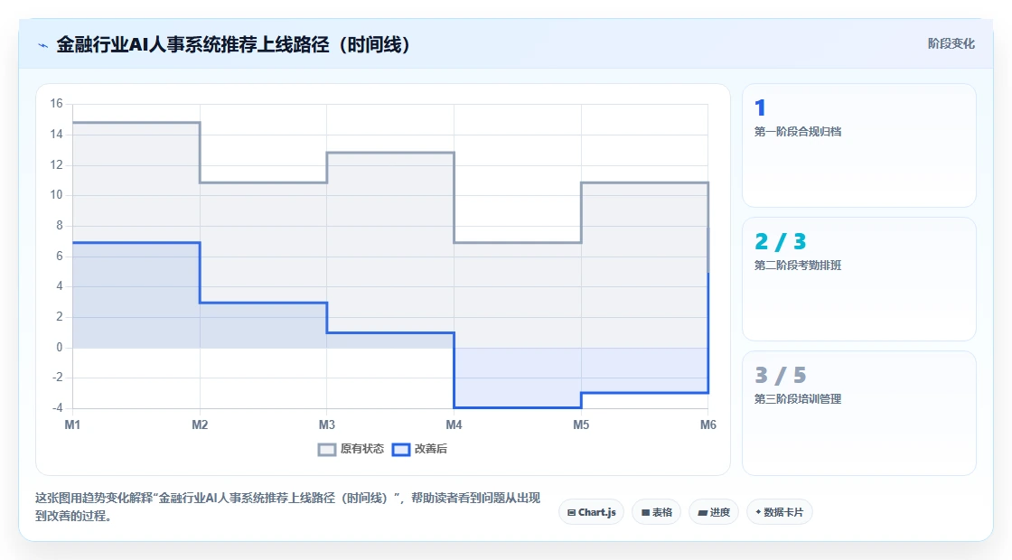The image size is (1012, 560).
Task: Click the 进度 tag icon
Action: pos(702,512)
